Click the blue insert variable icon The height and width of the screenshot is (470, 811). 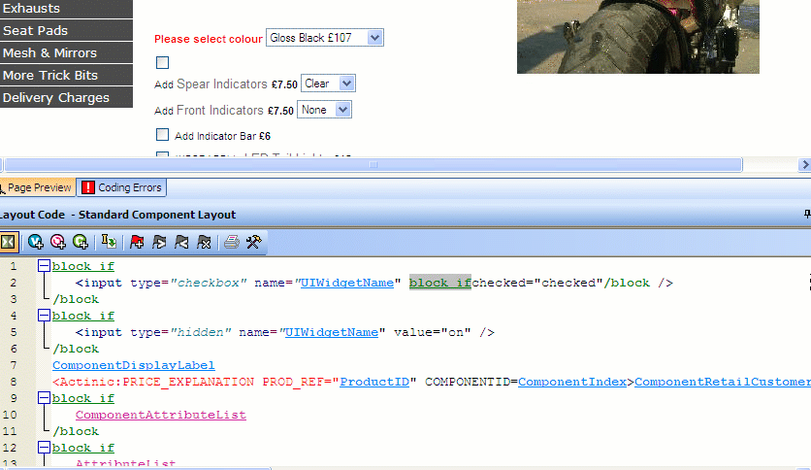point(37,242)
